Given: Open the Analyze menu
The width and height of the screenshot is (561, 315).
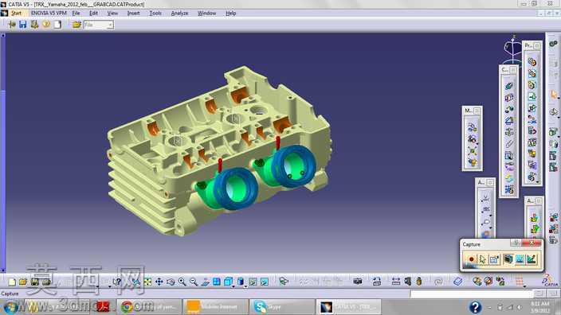Looking at the screenshot, I should tap(179, 14).
